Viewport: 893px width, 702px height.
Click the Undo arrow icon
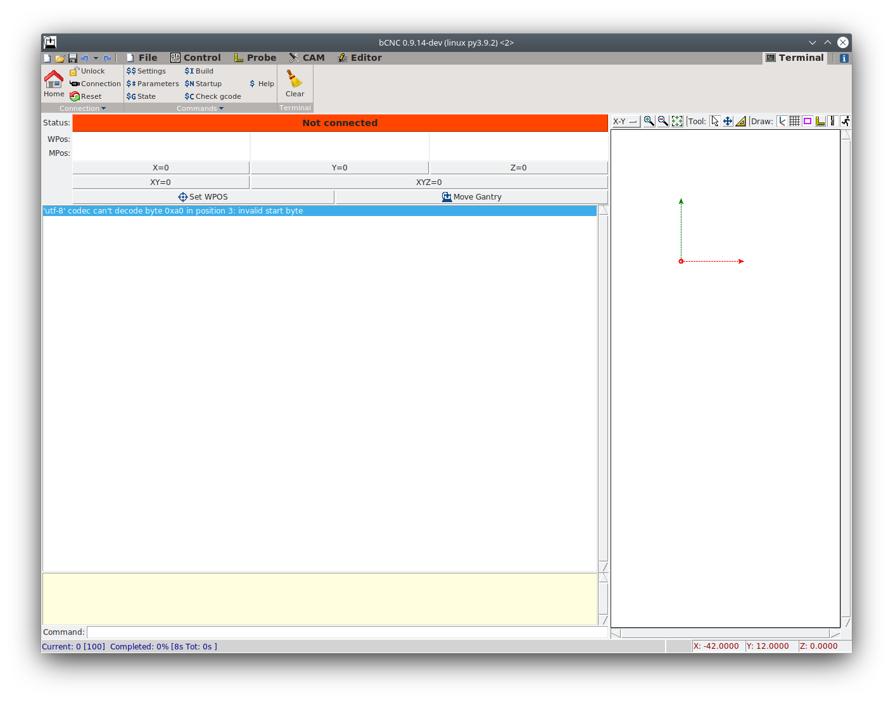(x=85, y=58)
